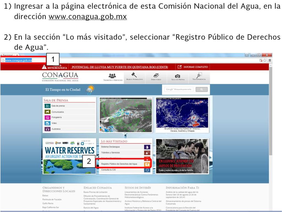Screen dimensions: 282x212
Task: Open the Golfo Norte link
Action: click(48, 203)
